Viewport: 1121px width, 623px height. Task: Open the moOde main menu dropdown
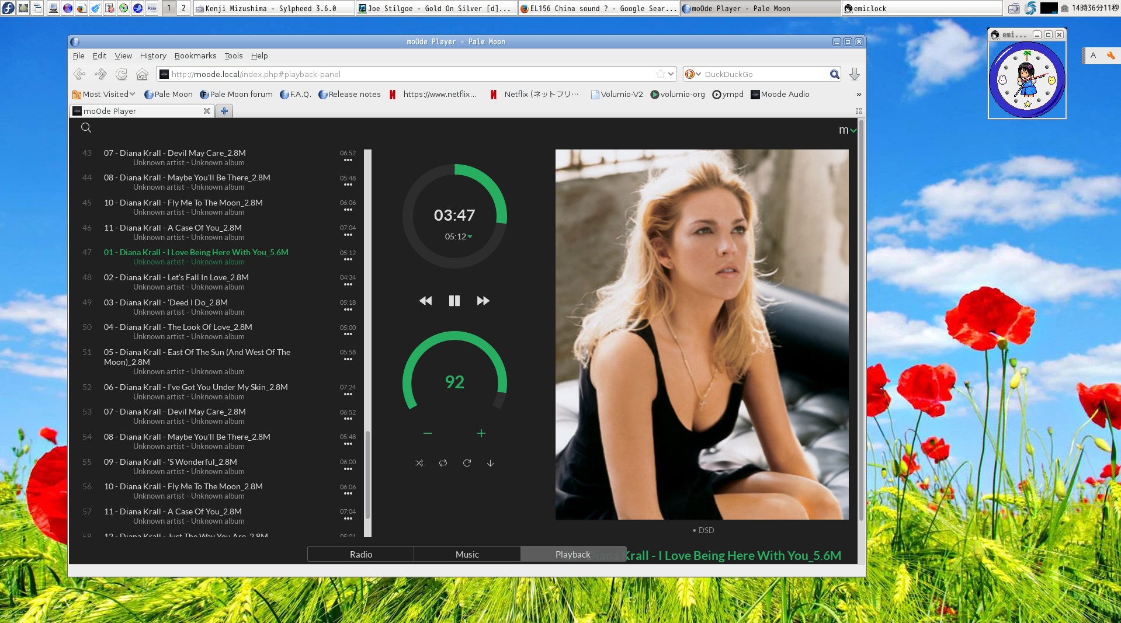[847, 130]
